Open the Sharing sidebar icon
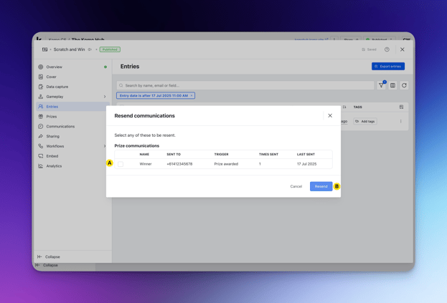The width and height of the screenshot is (447, 303). 41,136
